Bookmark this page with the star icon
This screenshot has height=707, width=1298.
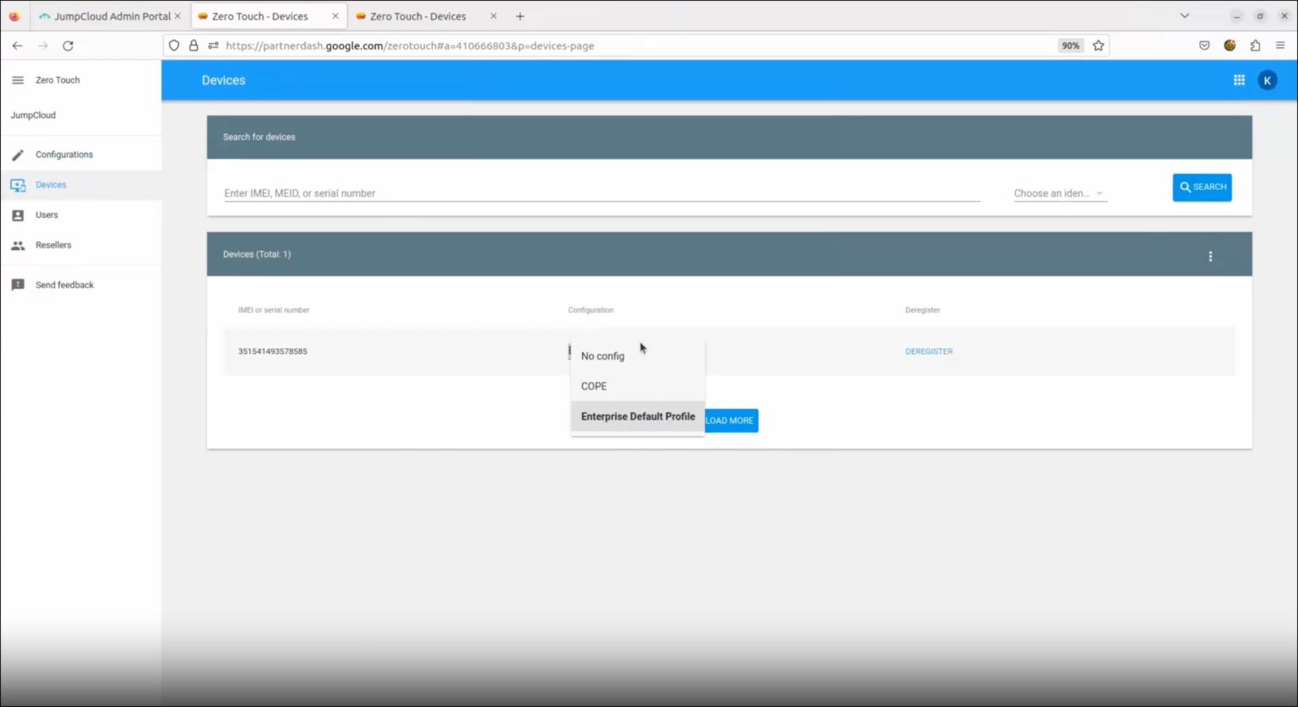[1098, 46]
